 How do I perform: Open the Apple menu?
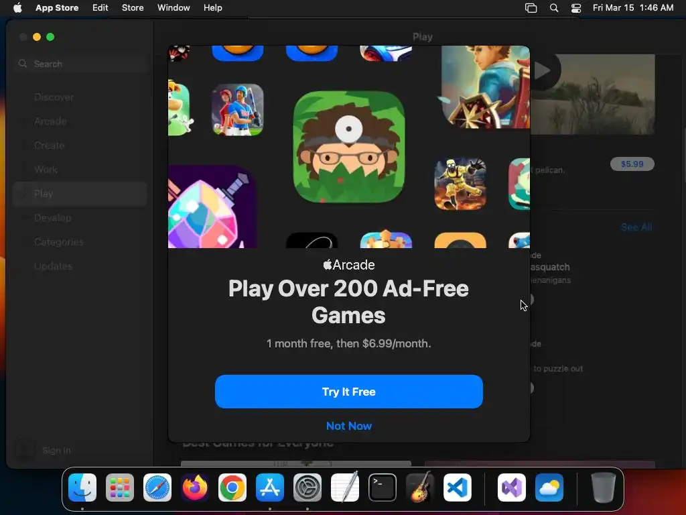(17, 8)
